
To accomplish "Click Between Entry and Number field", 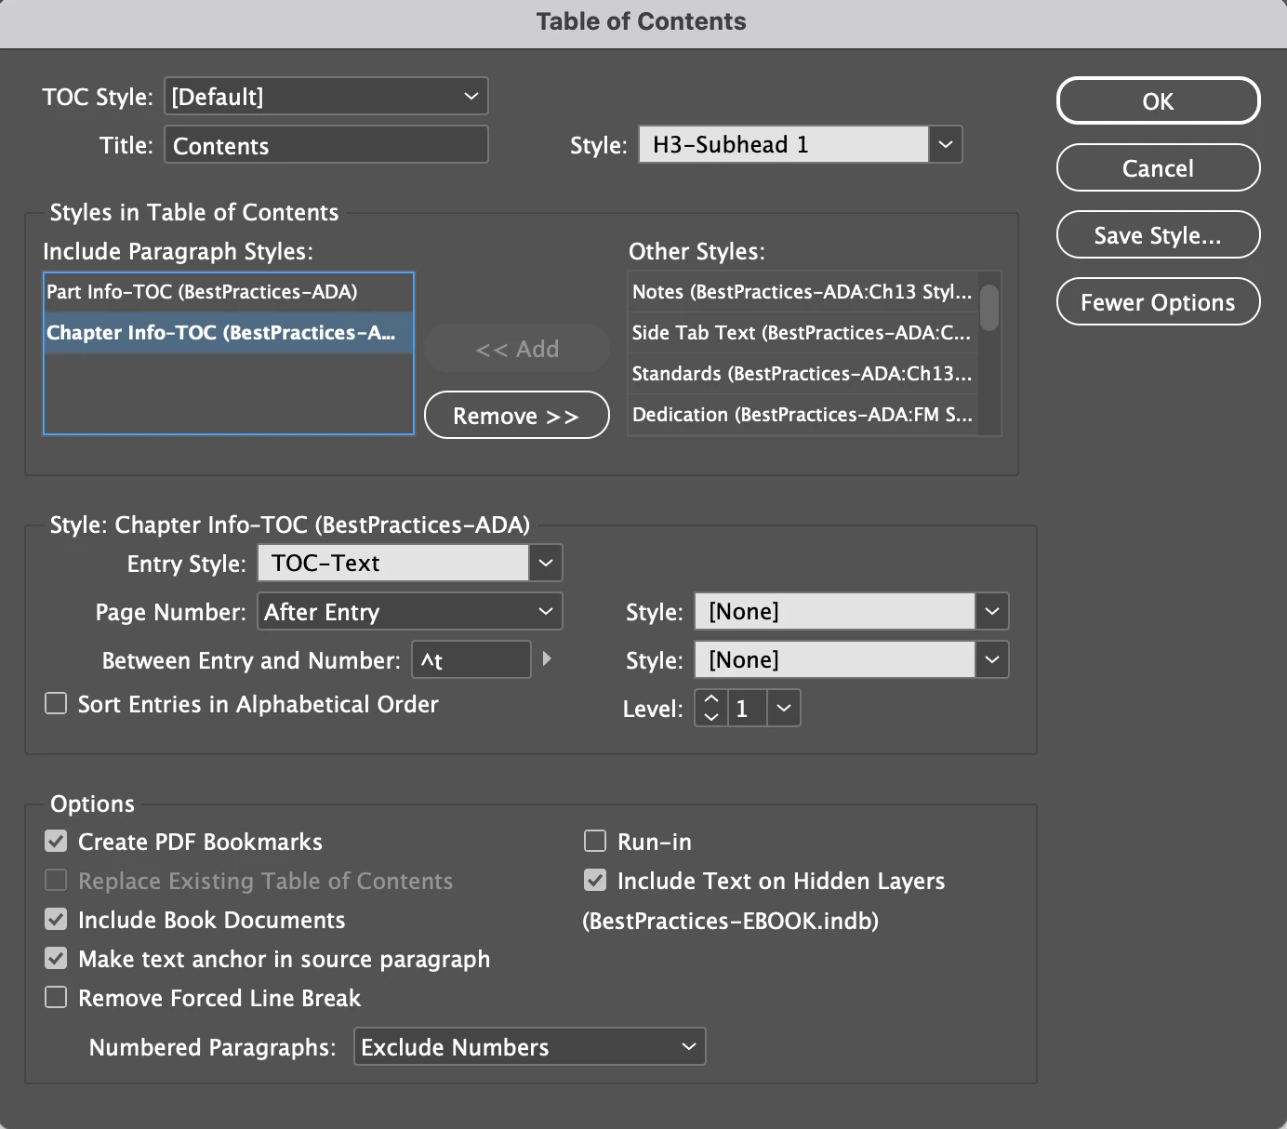I will tap(471, 659).
